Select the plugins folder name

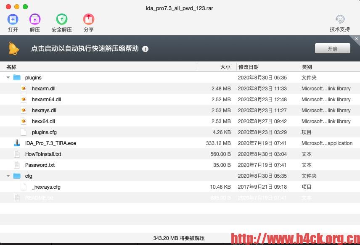(x=33, y=78)
